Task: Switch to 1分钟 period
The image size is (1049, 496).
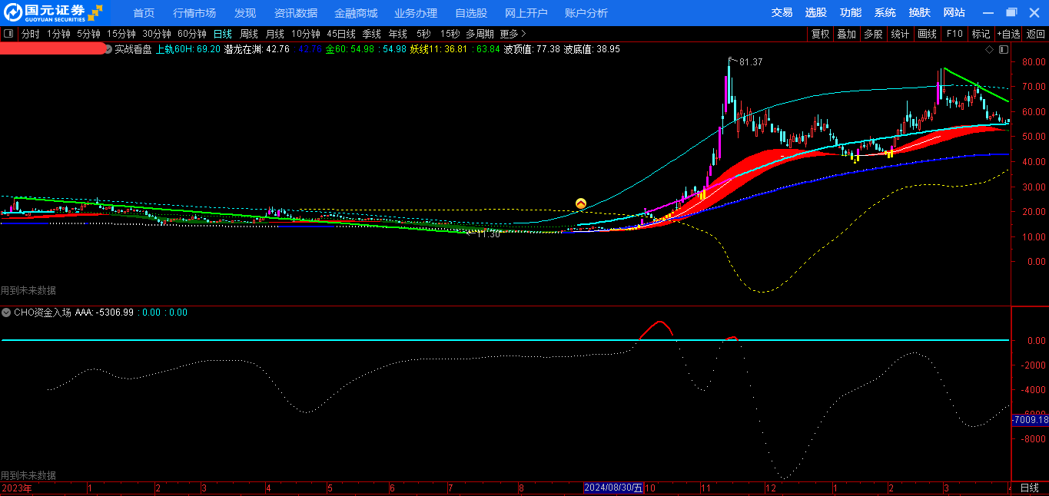Action: click(x=58, y=34)
